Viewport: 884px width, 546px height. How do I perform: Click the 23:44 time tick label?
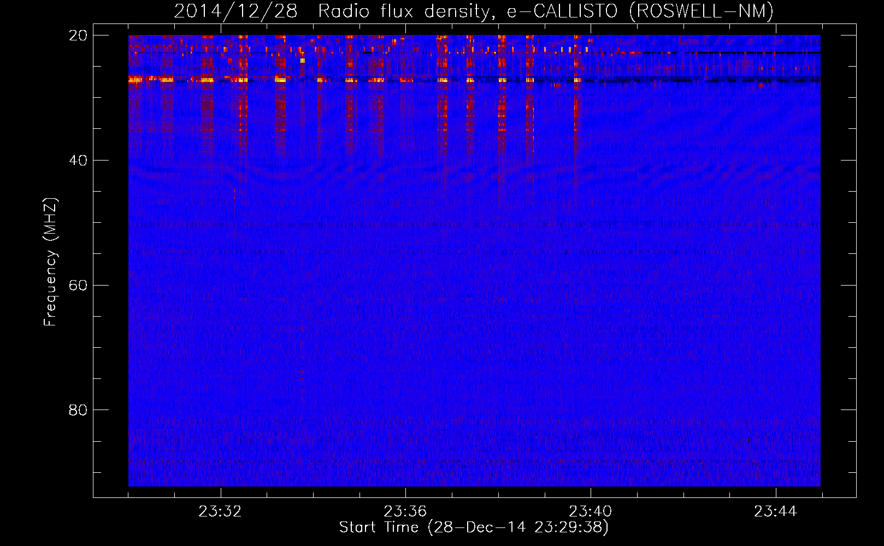point(776,512)
